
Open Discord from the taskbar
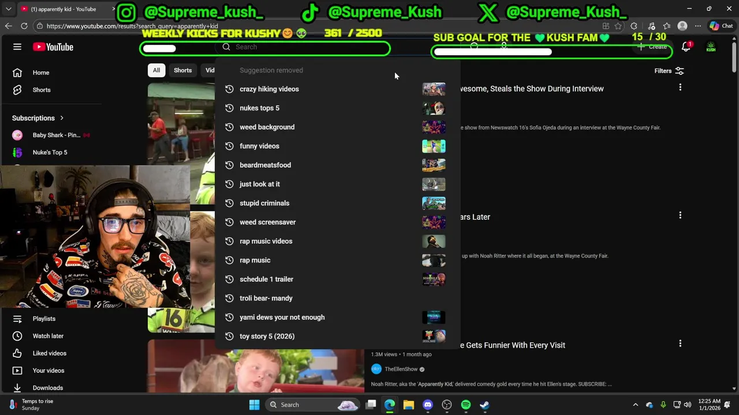click(427, 405)
